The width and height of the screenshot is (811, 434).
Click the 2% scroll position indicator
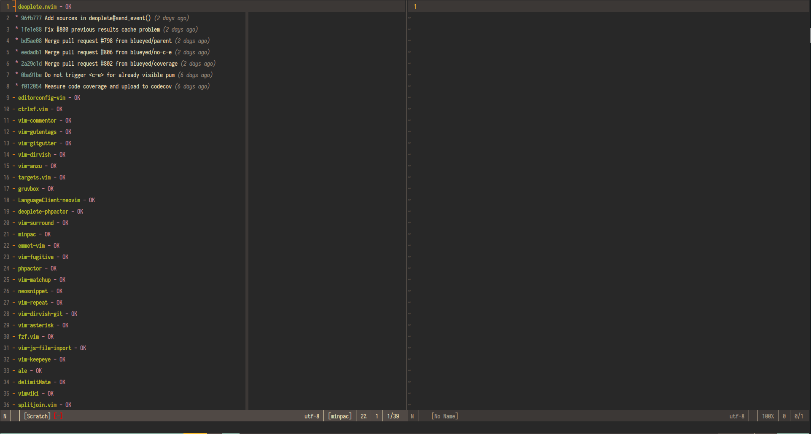pos(363,416)
